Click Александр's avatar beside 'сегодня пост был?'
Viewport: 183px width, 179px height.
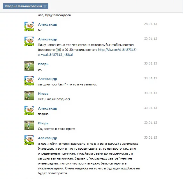tap(29, 81)
